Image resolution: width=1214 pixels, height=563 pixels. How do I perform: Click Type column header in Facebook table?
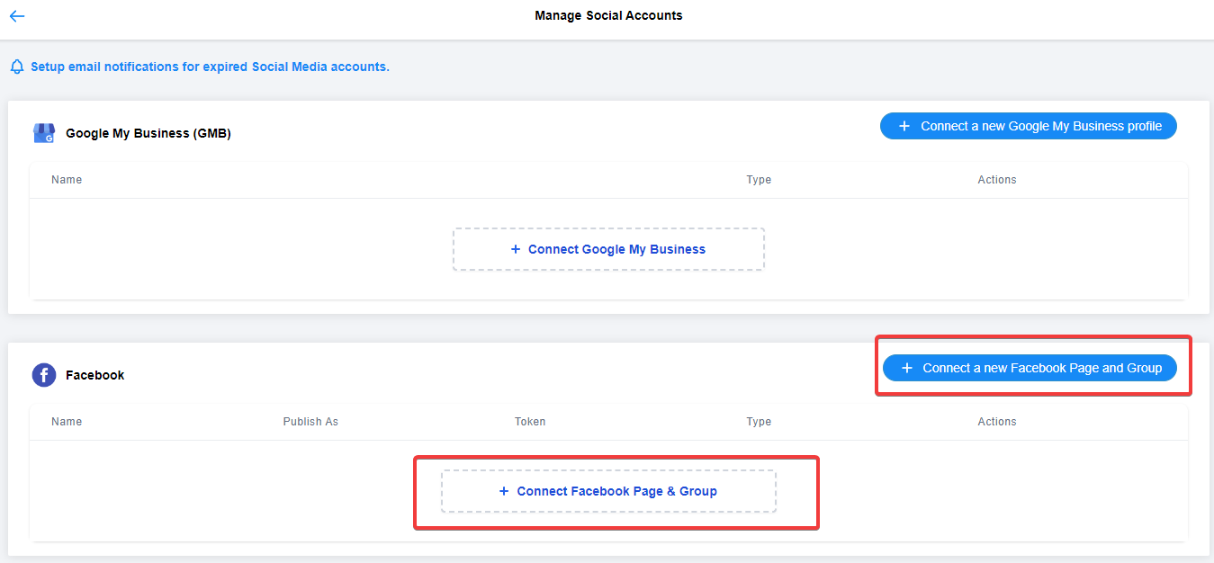point(759,422)
